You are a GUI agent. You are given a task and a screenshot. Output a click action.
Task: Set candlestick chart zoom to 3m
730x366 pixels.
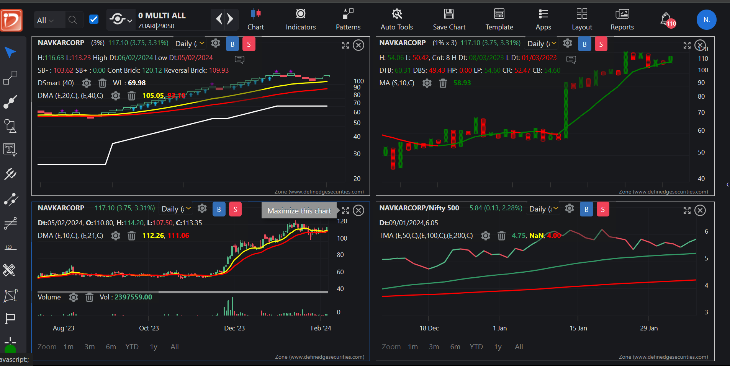90,347
